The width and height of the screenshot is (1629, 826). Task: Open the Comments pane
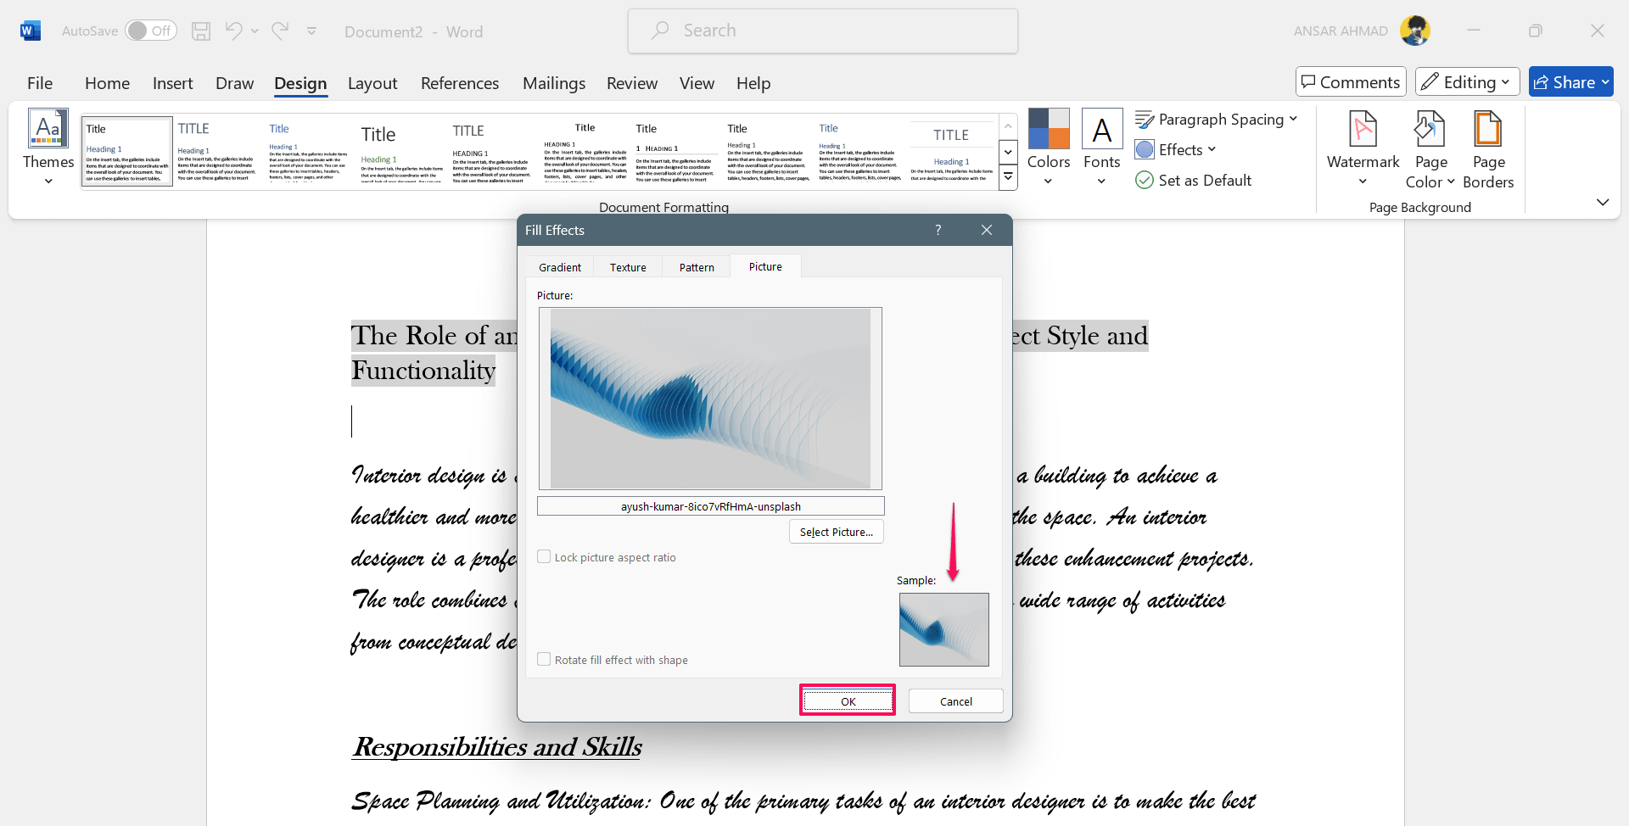(x=1351, y=82)
